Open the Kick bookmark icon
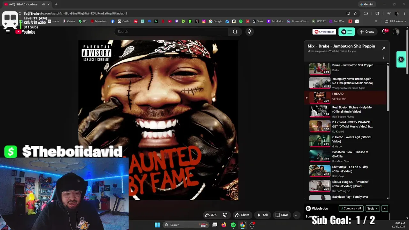This screenshot has height=230, width=409. click(190, 21)
